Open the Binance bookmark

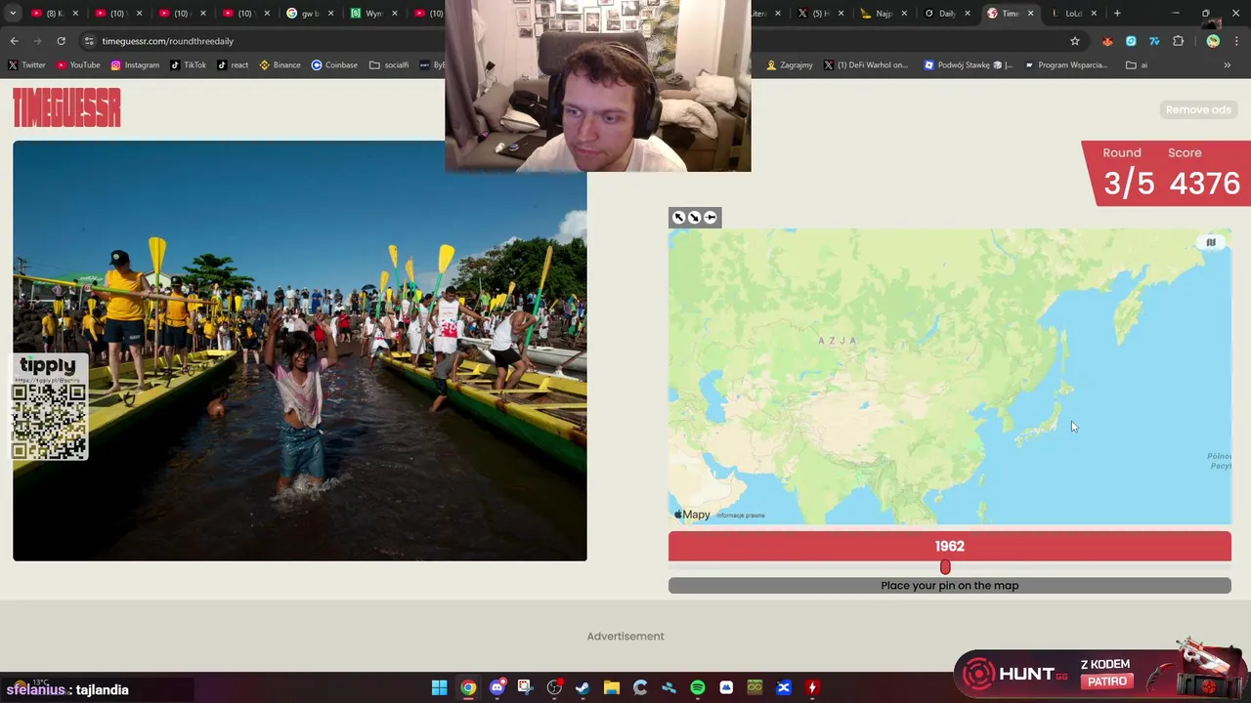pyautogui.click(x=280, y=64)
